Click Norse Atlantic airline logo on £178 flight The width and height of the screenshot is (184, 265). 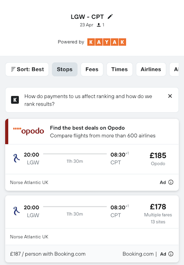click(16, 211)
